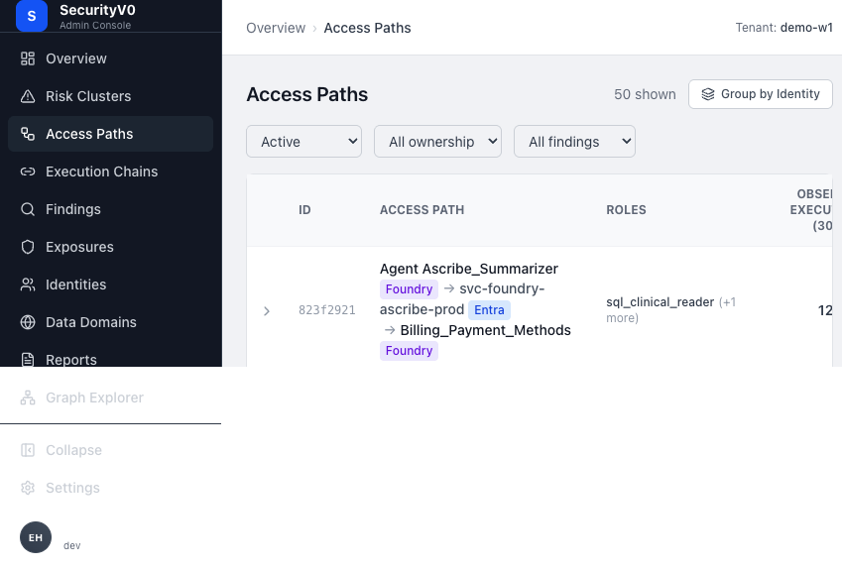Image resolution: width=842 pixels, height=569 pixels.
Task: Click the Access Paths sidebar icon
Action: tap(28, 134)
